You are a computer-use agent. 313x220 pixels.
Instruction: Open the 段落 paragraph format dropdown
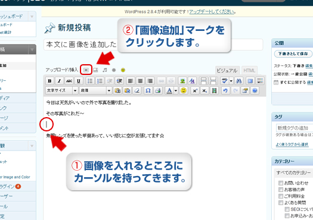95,90
